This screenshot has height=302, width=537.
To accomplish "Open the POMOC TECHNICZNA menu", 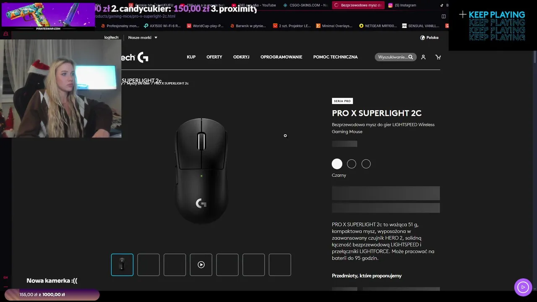I will point(335,57).
